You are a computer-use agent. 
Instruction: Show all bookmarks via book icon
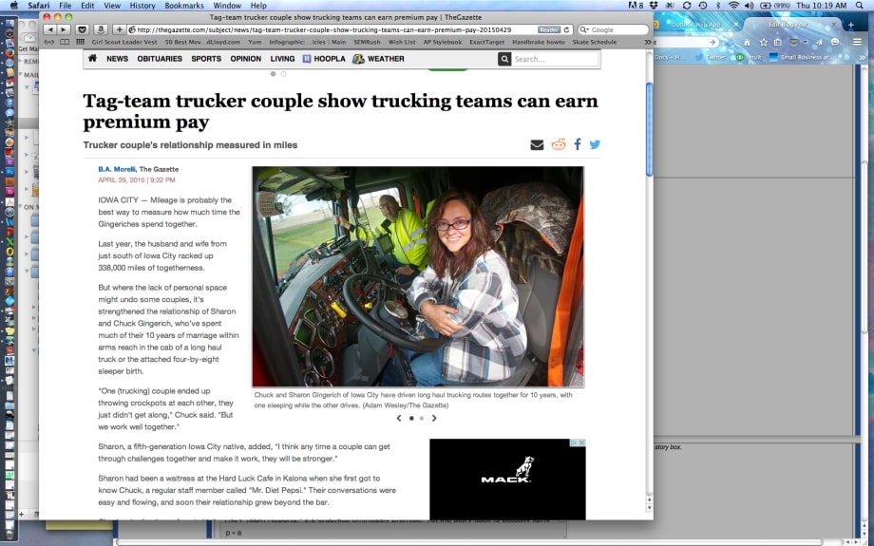pos(65,42)
